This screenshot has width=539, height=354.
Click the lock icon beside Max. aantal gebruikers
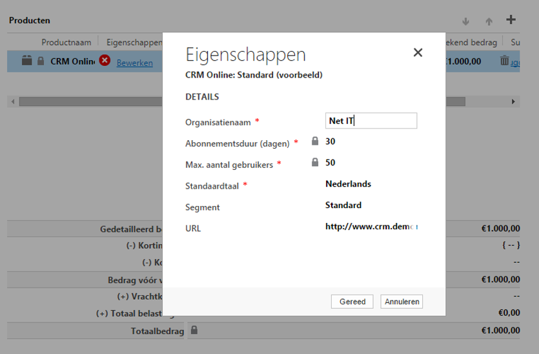coord(316,162)
